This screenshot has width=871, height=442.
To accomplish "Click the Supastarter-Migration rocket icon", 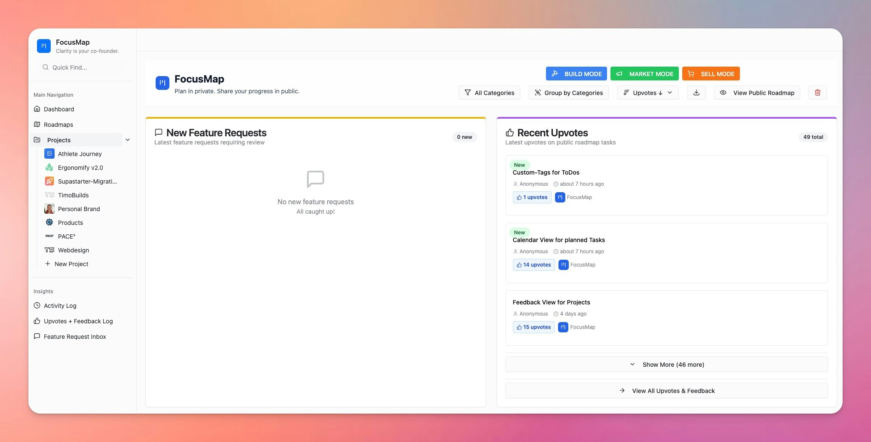I will click(49, 181).
